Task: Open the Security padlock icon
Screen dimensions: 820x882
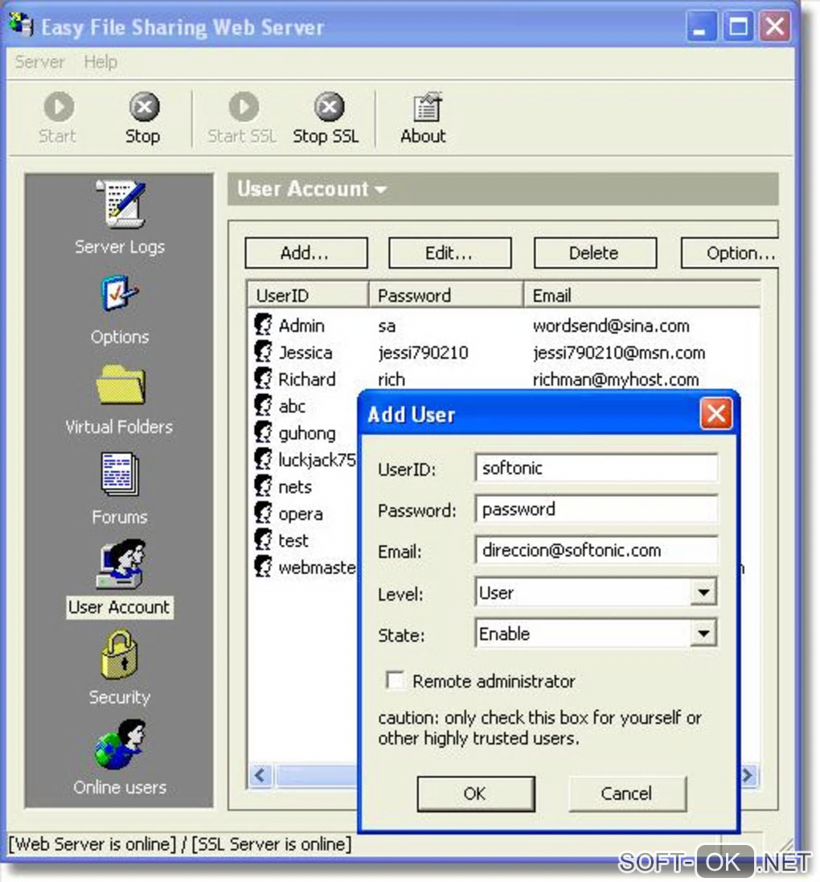Action: pos(119,654)
